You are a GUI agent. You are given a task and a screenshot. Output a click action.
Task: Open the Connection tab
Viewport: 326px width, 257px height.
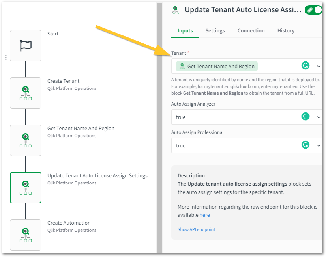click(251, 31)
